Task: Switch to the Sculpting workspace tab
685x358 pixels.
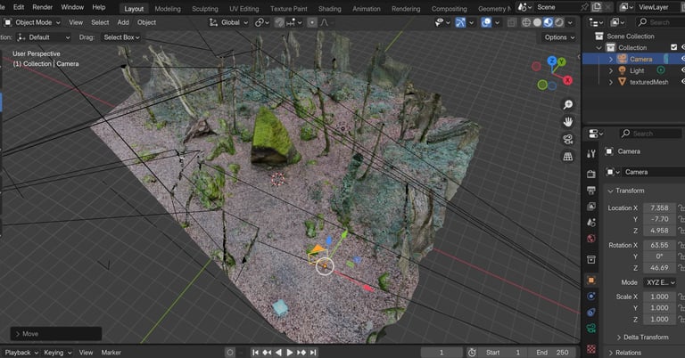Action: (x=205, y=9)
